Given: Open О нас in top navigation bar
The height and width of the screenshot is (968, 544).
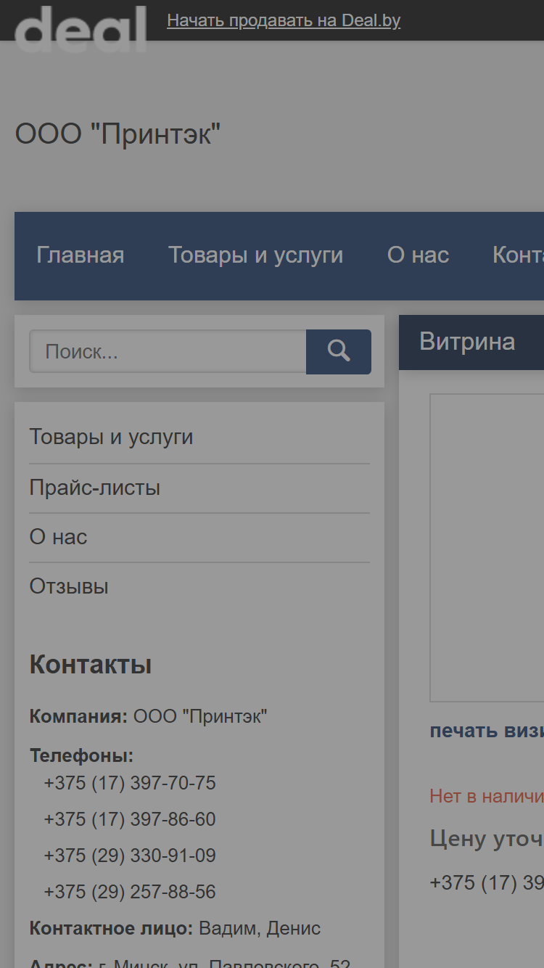Looking at the screenshot, I should click(x=418, y=255).
